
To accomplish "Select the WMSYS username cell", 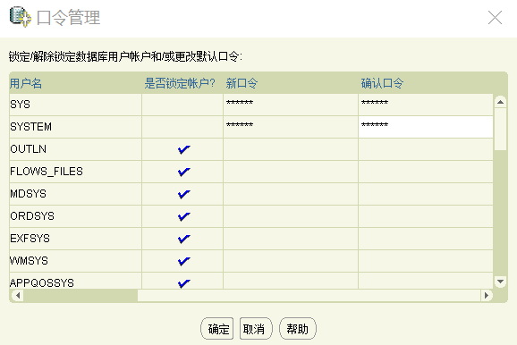I will point(75,261).
